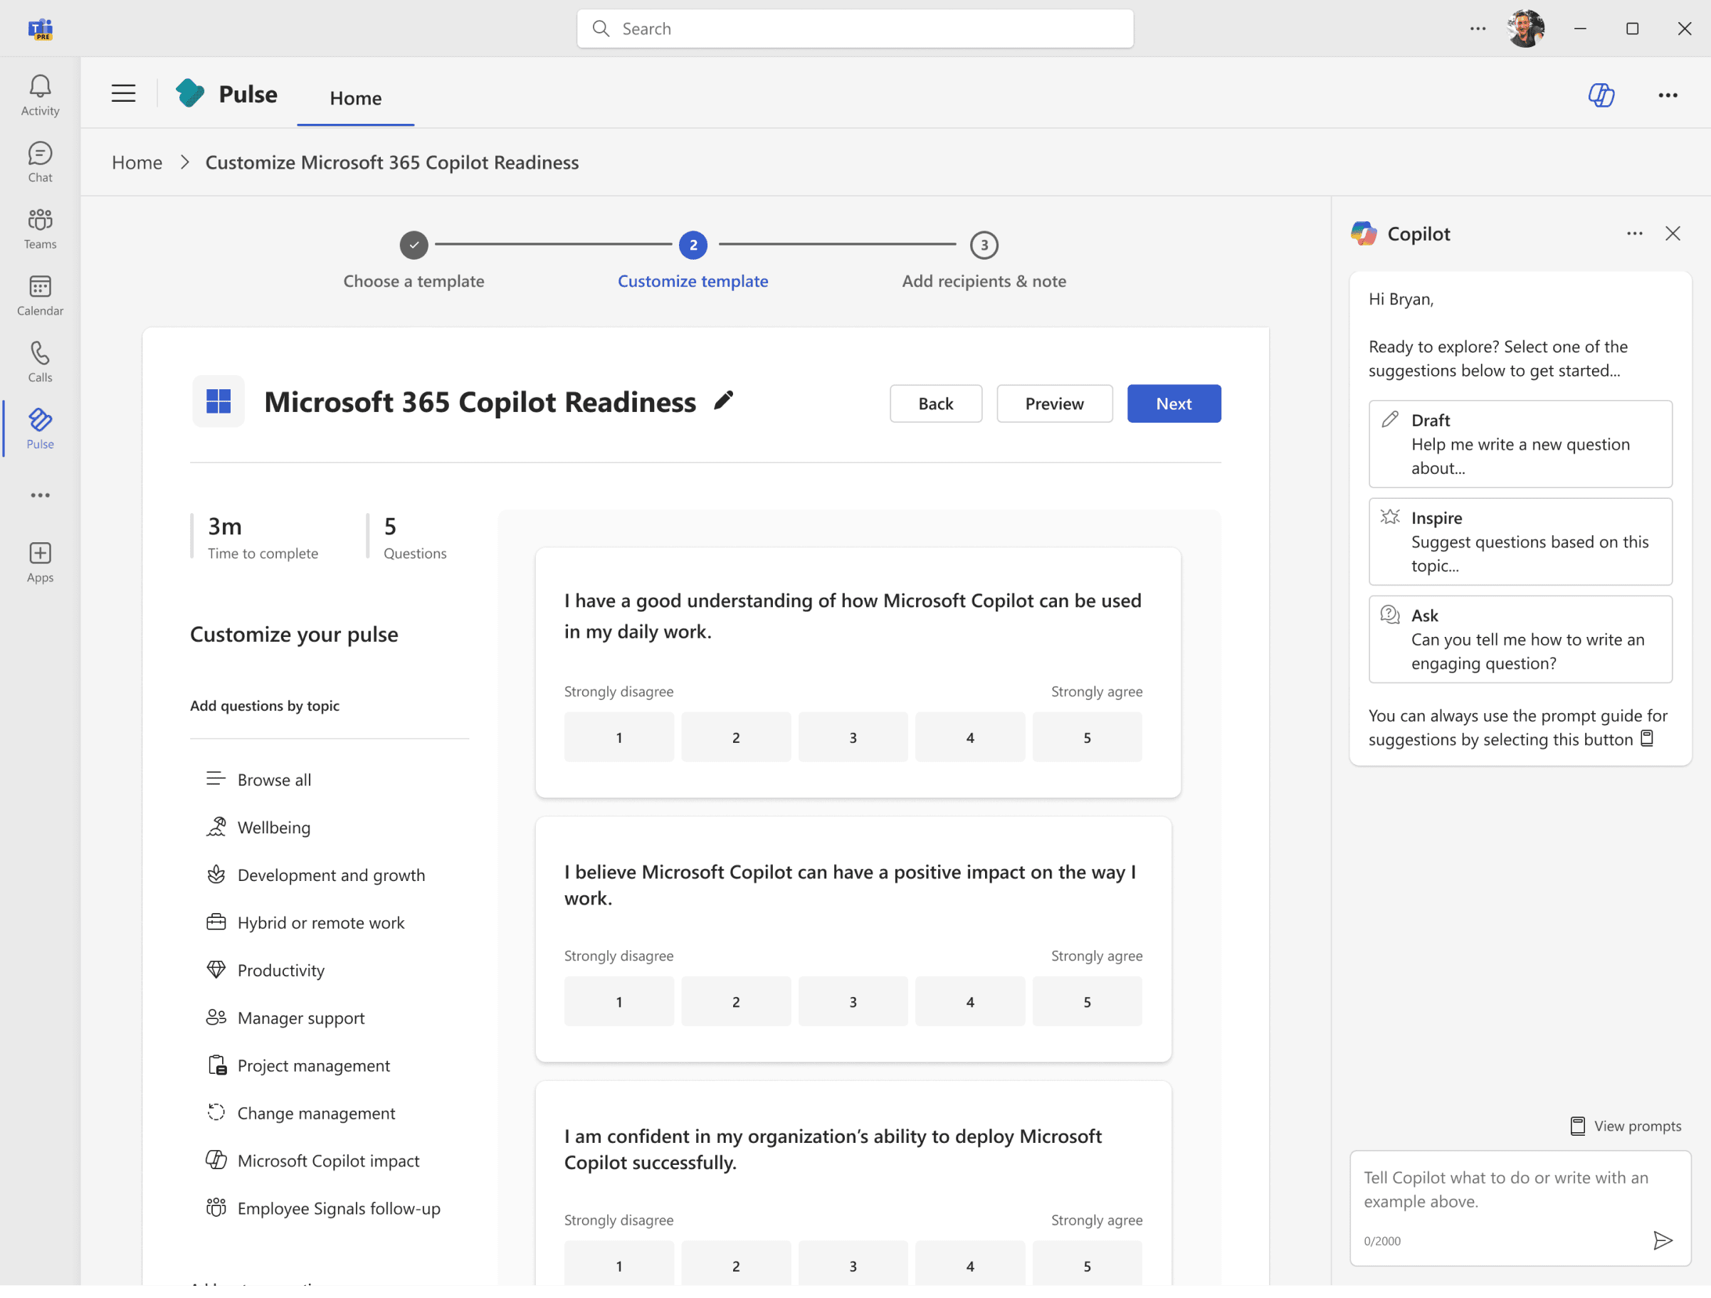The width and height of the screenshot is (1711, 1298).
Task: Select rating 5 on the deploy confidence question
Action: coord(1087,1265)
